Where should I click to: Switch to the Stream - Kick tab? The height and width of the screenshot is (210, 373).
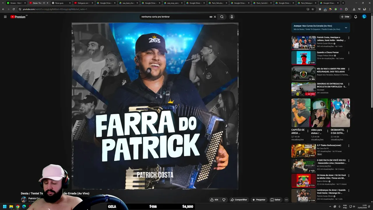[x=16, y=3]
